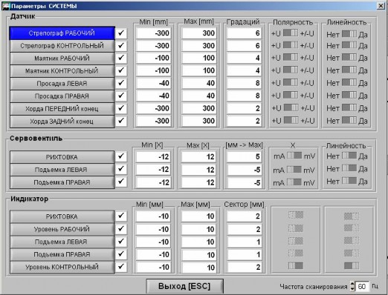
Task: Click the indicator Уровень КОНТРОЛЬНЫЙ button
Action: (x=62, y=267)
